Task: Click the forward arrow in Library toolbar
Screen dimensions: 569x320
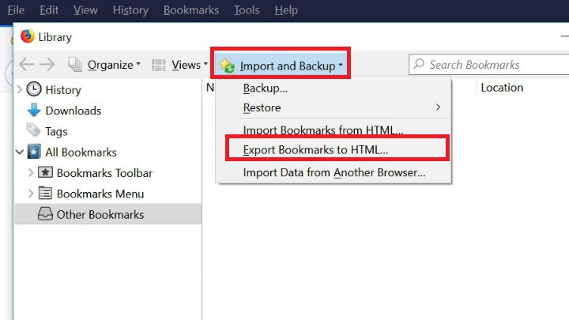Action: pyautogui.click(x=47, y=65)
